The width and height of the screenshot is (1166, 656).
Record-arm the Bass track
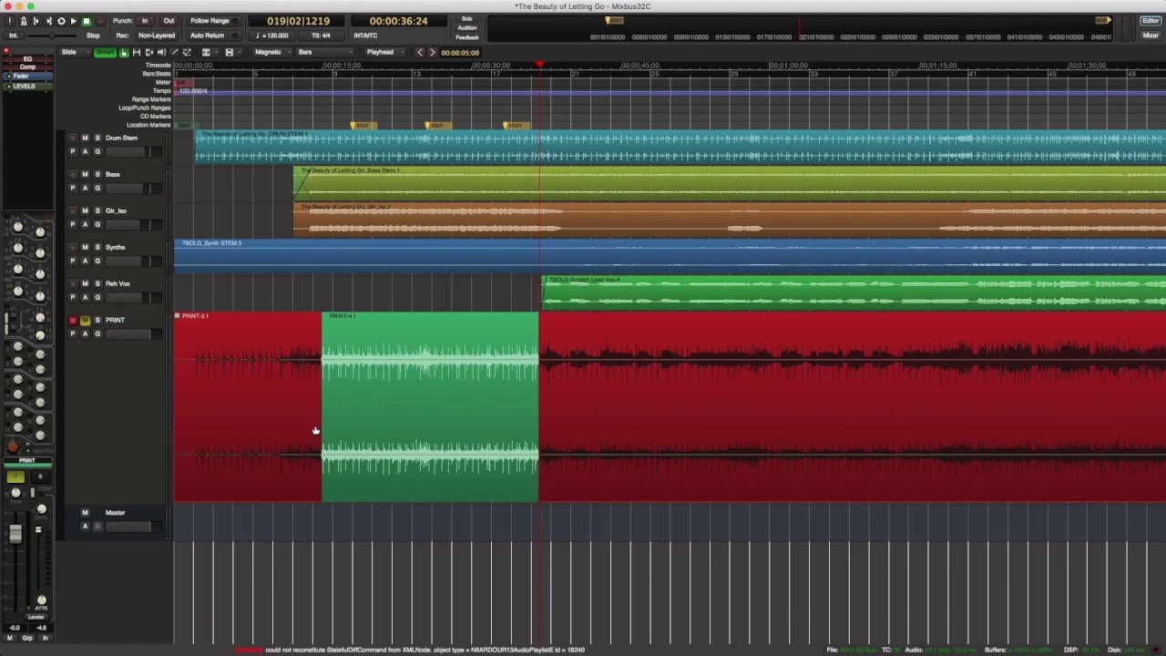point(73,174)
